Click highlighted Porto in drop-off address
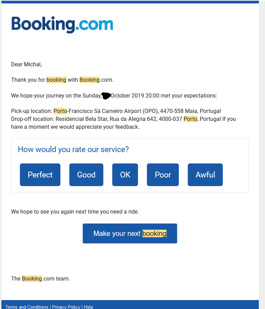Screen dimensions: 265x309 pos(190,119)
